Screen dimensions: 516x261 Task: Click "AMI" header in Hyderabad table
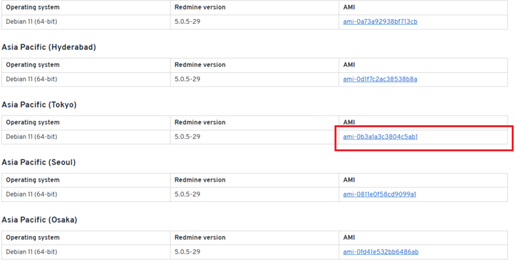coord(349,65)
